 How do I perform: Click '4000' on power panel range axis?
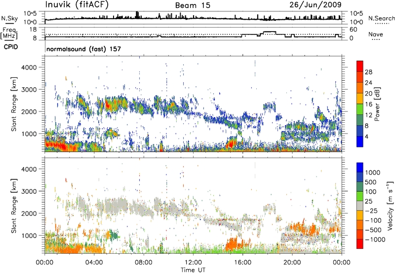coord(29,68)
